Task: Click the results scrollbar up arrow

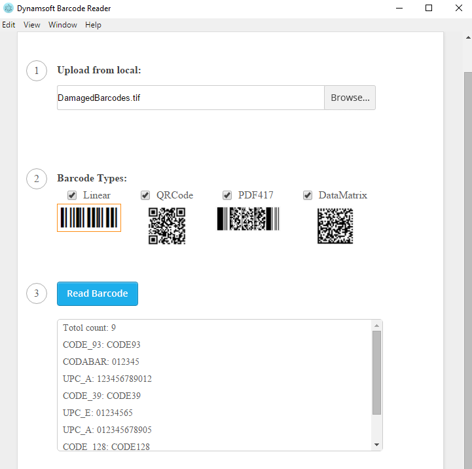Action: tap(376, 326)
